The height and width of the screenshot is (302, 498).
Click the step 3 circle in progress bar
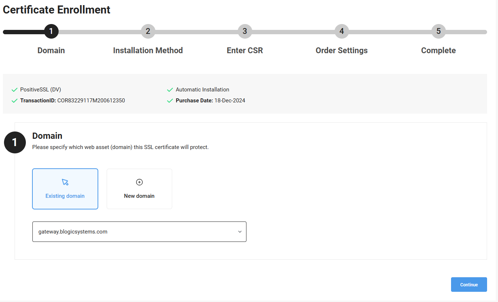point(245,31)
